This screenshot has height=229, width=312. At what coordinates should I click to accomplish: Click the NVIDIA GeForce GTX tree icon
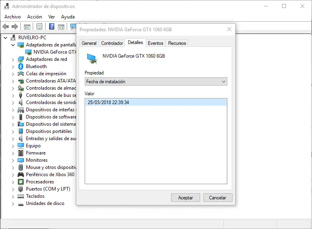28,52
